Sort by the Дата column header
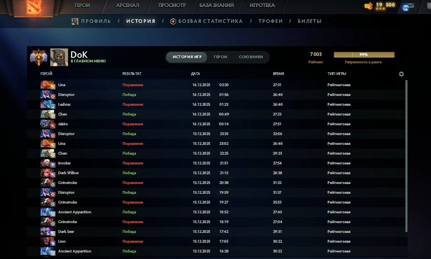This screenshot has width=431, height=259. point(195,74)
